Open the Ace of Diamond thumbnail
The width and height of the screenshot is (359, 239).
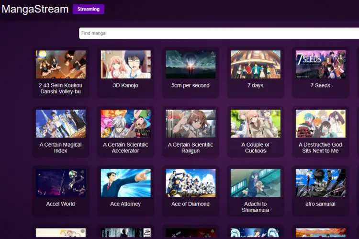click(x=191, y=183)
